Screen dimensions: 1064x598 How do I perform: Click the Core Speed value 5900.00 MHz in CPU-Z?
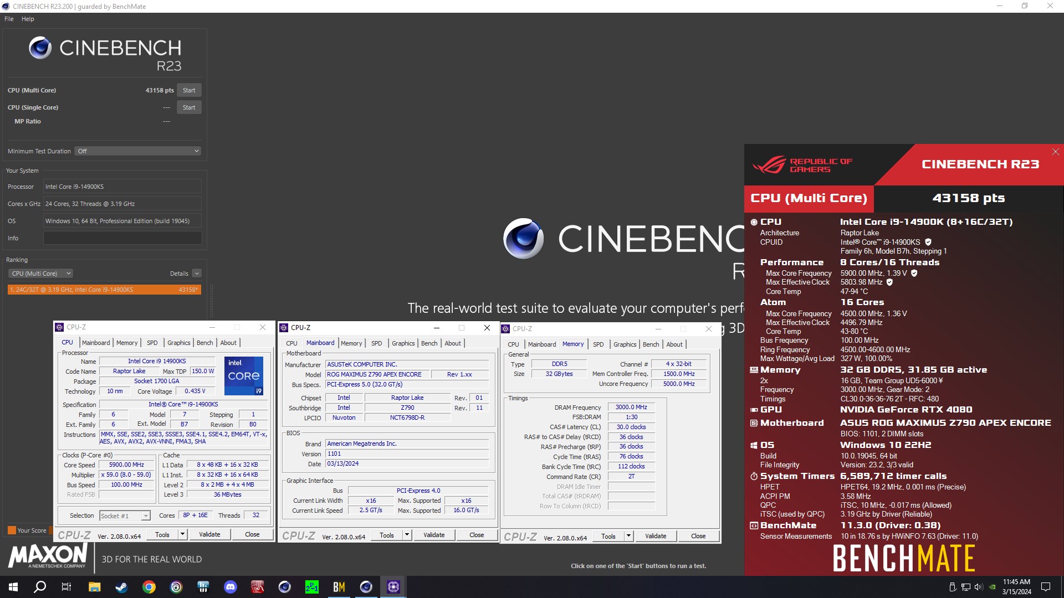click(x=126, y=465)
